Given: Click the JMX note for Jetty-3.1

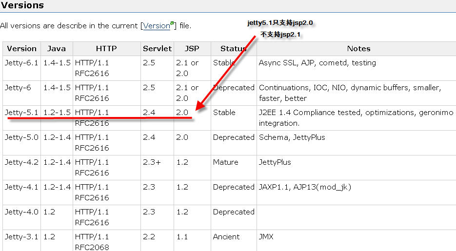Looking at the screenshot, I should click(266, 237).
